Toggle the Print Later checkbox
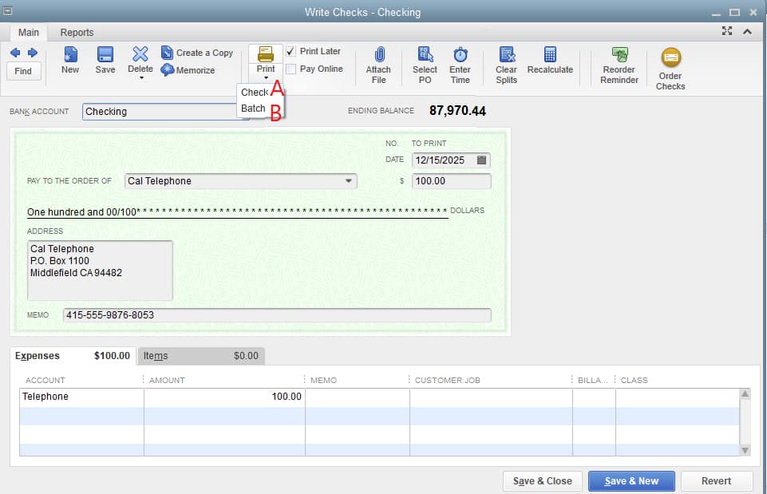 291,50
